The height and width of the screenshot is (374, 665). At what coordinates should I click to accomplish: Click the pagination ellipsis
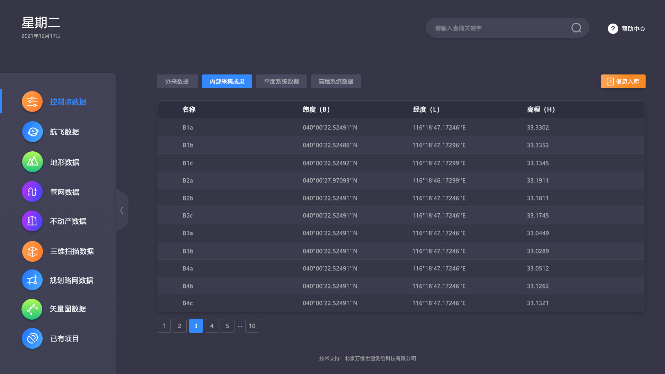coord(240,326)
